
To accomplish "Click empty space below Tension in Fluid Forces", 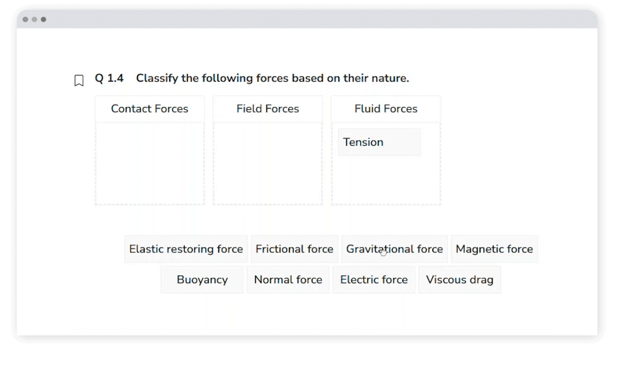I will [x=386, y=181].
